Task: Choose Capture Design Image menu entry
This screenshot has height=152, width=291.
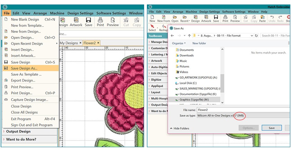Action: click(x=29, y=100)
